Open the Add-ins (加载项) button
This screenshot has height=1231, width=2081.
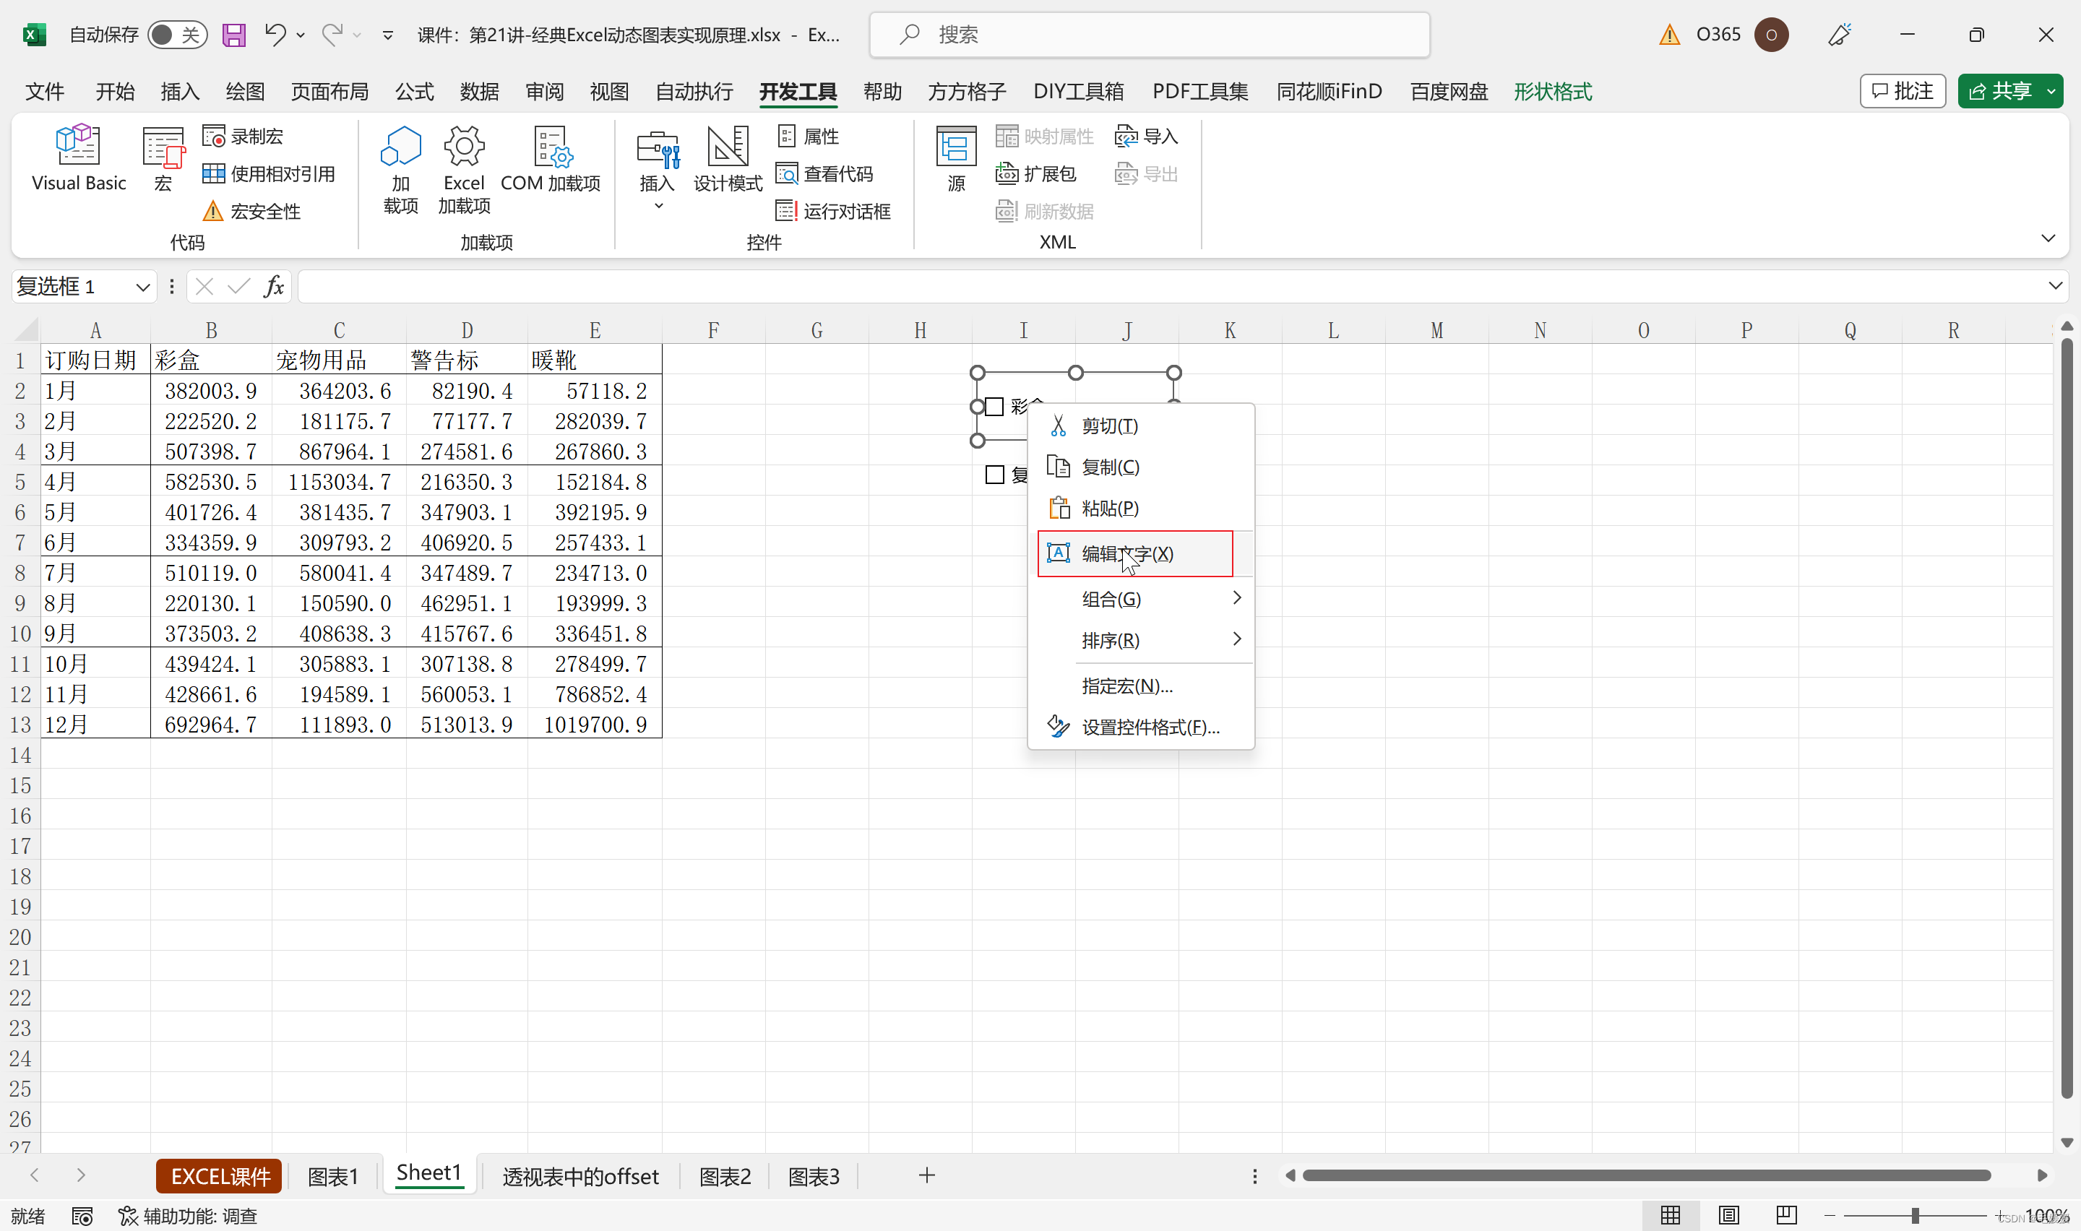coord(400,169)
